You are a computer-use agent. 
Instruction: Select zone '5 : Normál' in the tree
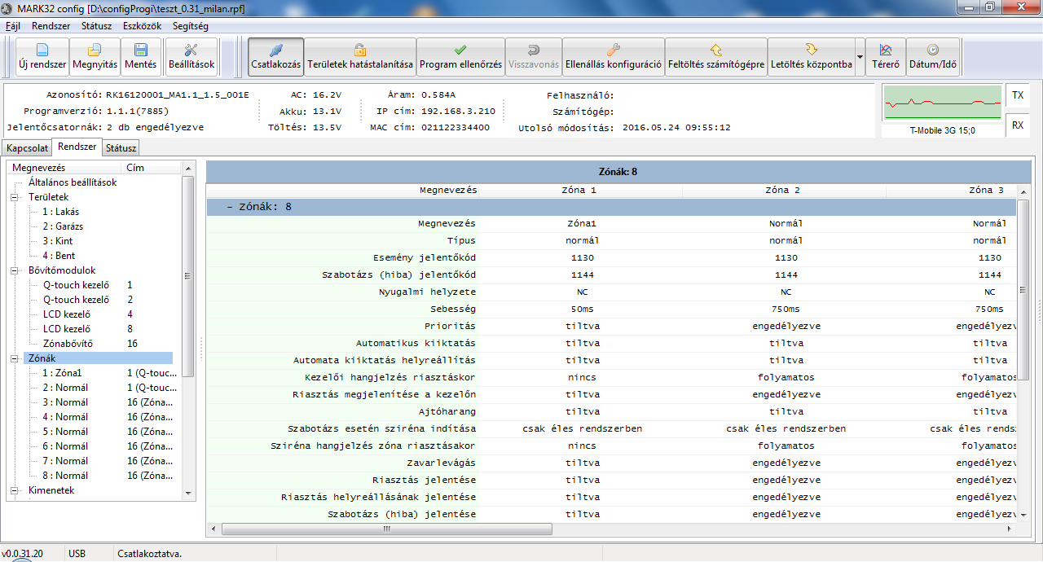(x=65, y=432)
